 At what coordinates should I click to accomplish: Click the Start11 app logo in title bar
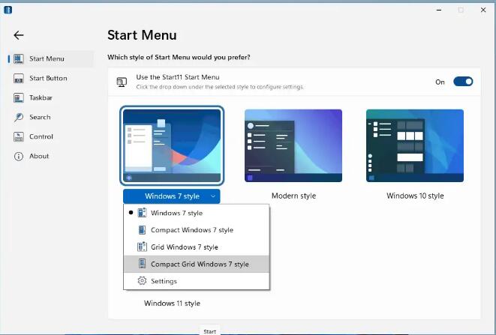[8, 10]
